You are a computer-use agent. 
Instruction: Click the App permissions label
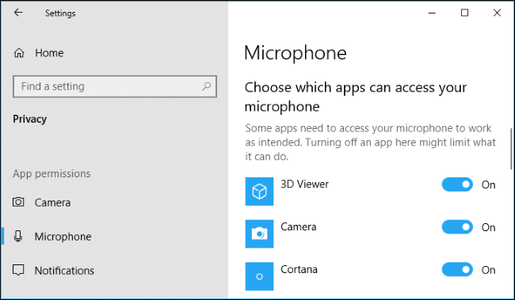51,173
